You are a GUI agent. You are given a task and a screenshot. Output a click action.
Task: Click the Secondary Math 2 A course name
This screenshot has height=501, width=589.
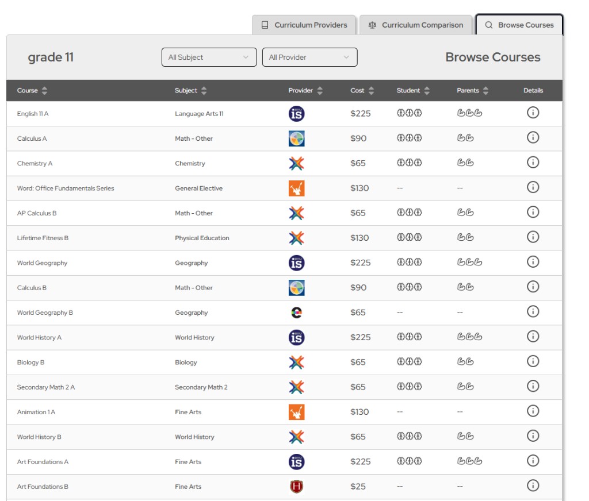coord(46,387)
